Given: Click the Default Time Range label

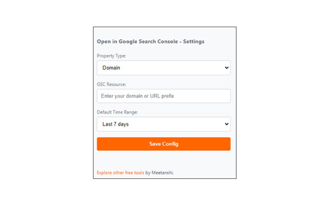Looking at the screenshot, I should 117,112.
